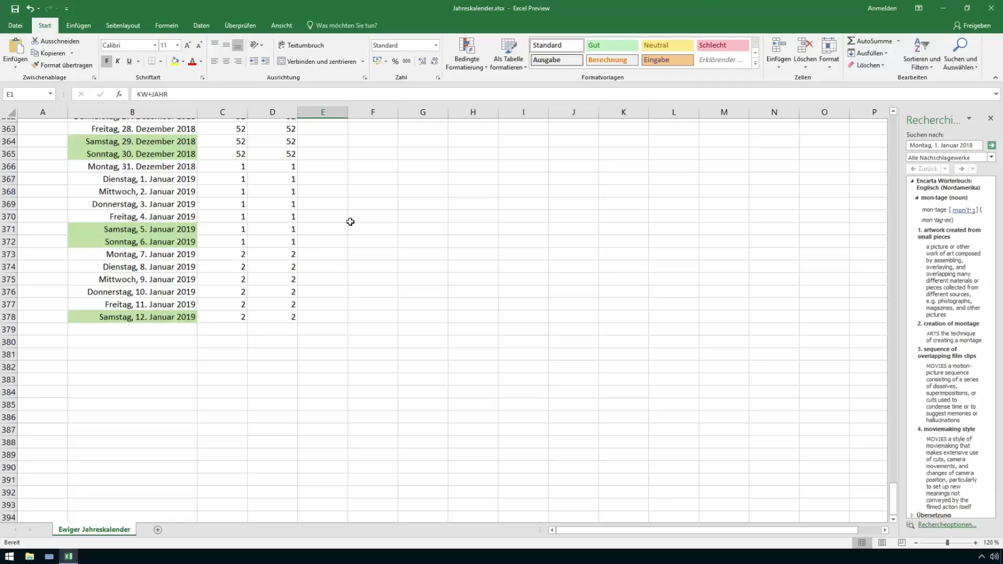
Task: Click Ewiger Jahreskalender sheet tab
Action: pos(95,529)
